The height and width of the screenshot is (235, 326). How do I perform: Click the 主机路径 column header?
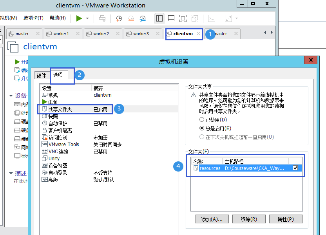(255, 161)
